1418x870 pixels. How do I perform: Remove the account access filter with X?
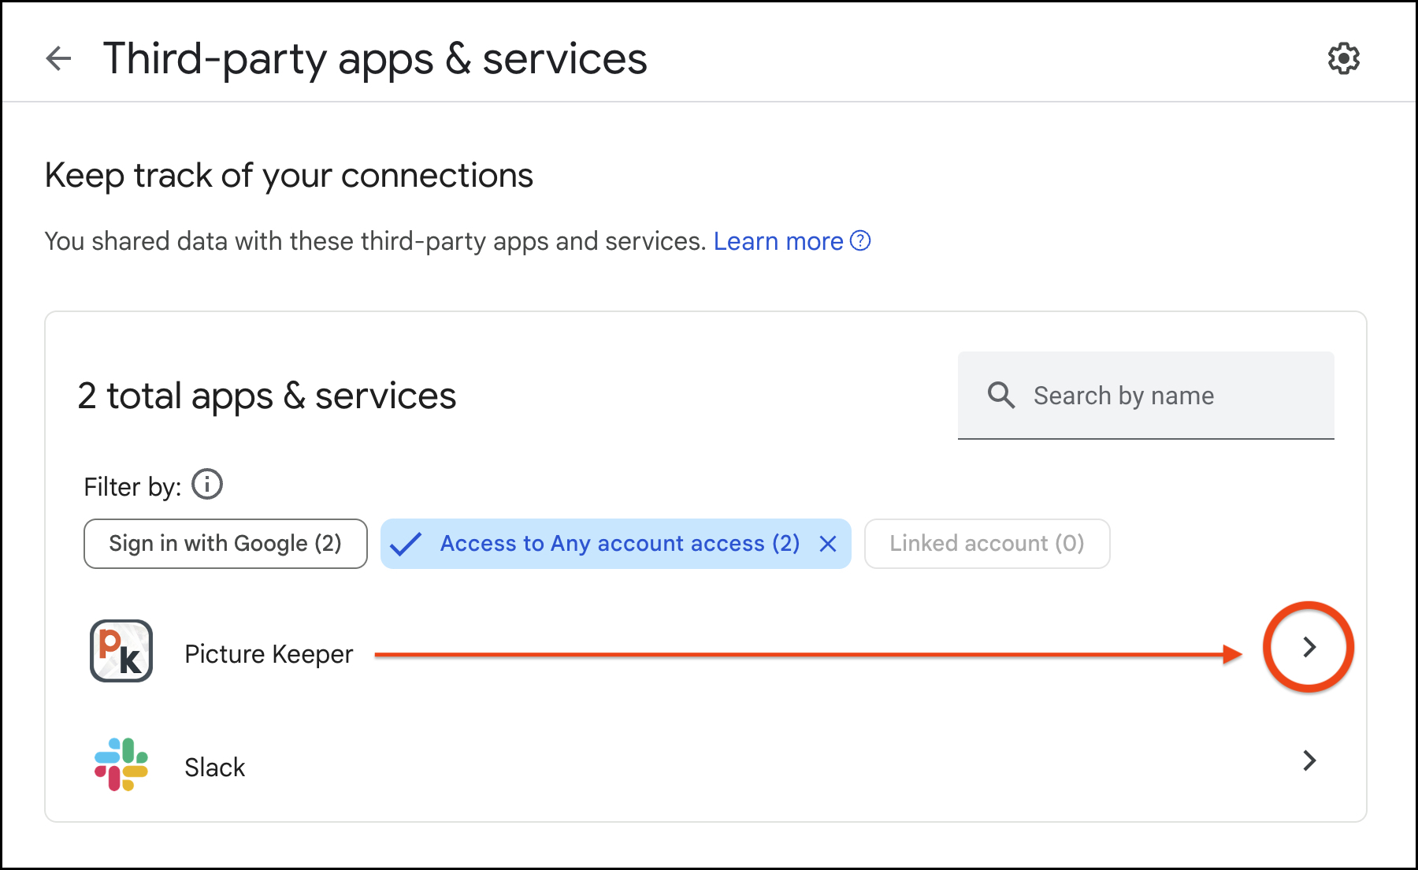click(827, 544)
